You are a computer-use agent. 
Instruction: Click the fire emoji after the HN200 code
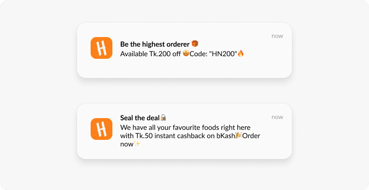tap(240, 54)
